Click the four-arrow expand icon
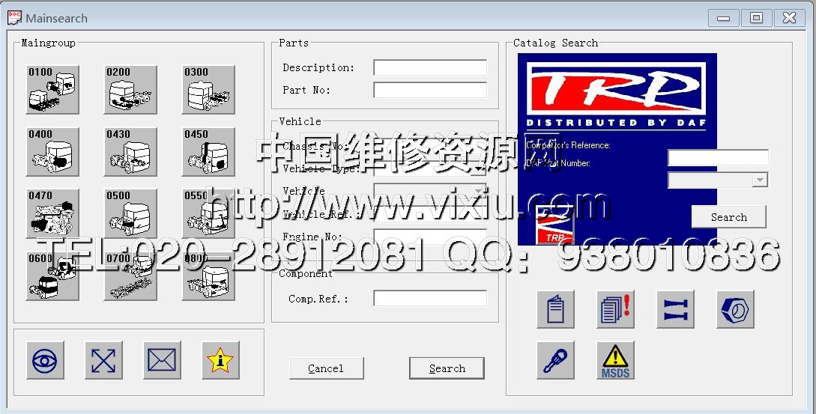Screen dimensions: 816x414 pos(103,361)
